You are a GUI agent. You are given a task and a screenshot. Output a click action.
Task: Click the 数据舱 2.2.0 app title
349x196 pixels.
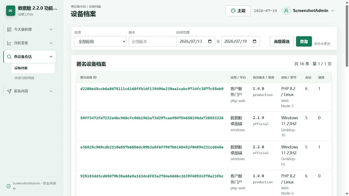pos(38,8)
